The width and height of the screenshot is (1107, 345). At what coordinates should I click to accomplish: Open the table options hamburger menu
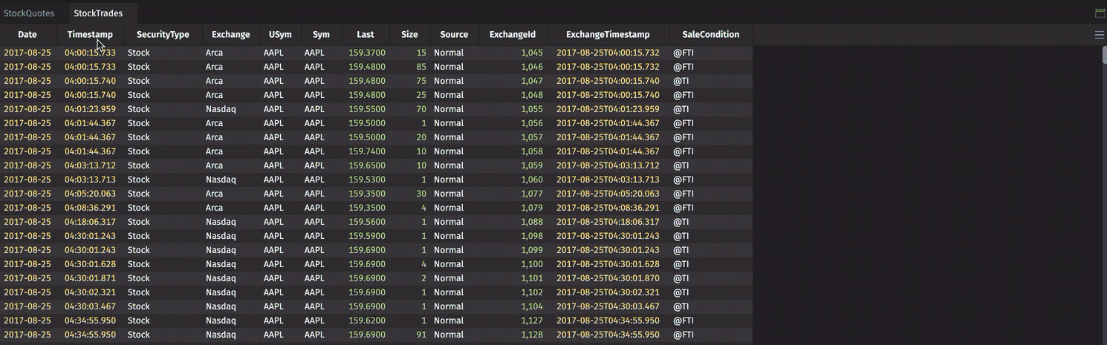tap(1099, 35)
